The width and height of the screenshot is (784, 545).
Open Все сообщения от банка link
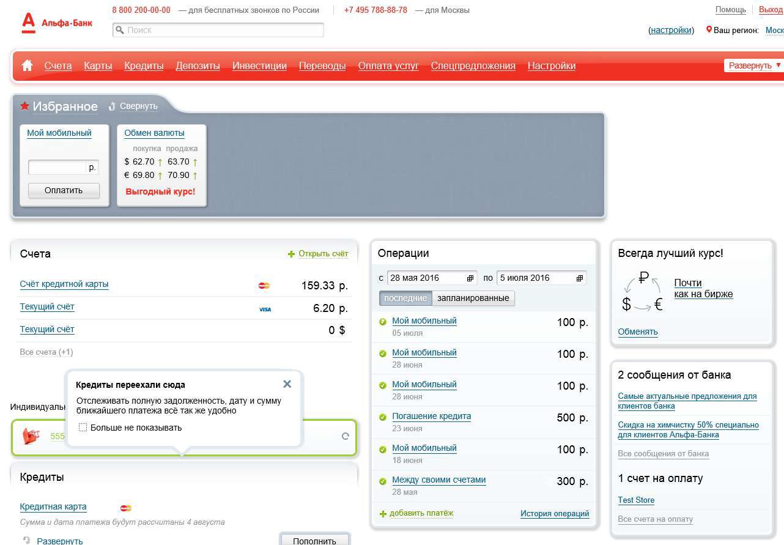[664, 454]
